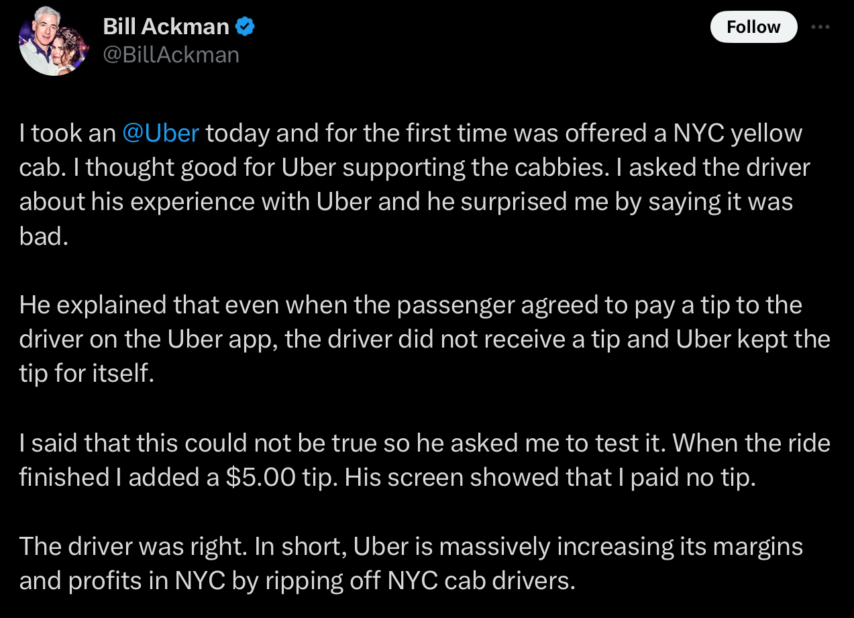Click the @BillAckman handle

(171, 54)
